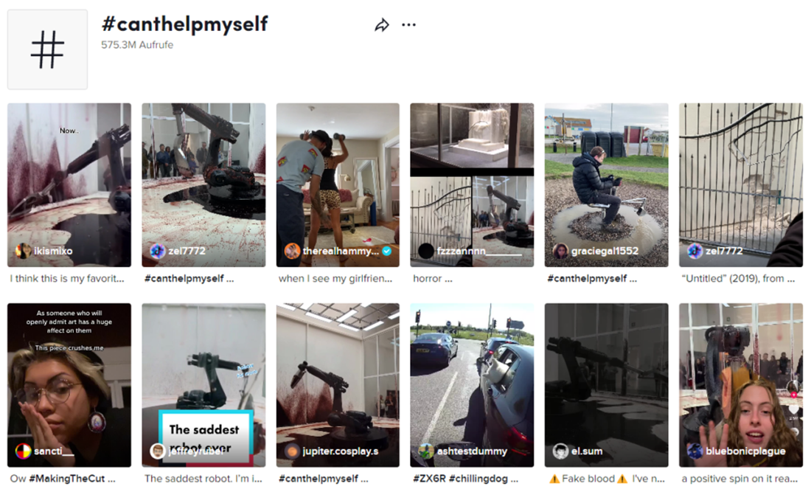Open the three-dot more options menu
The width and height of the screenshot is (811, 492).
tap(408, 25)
